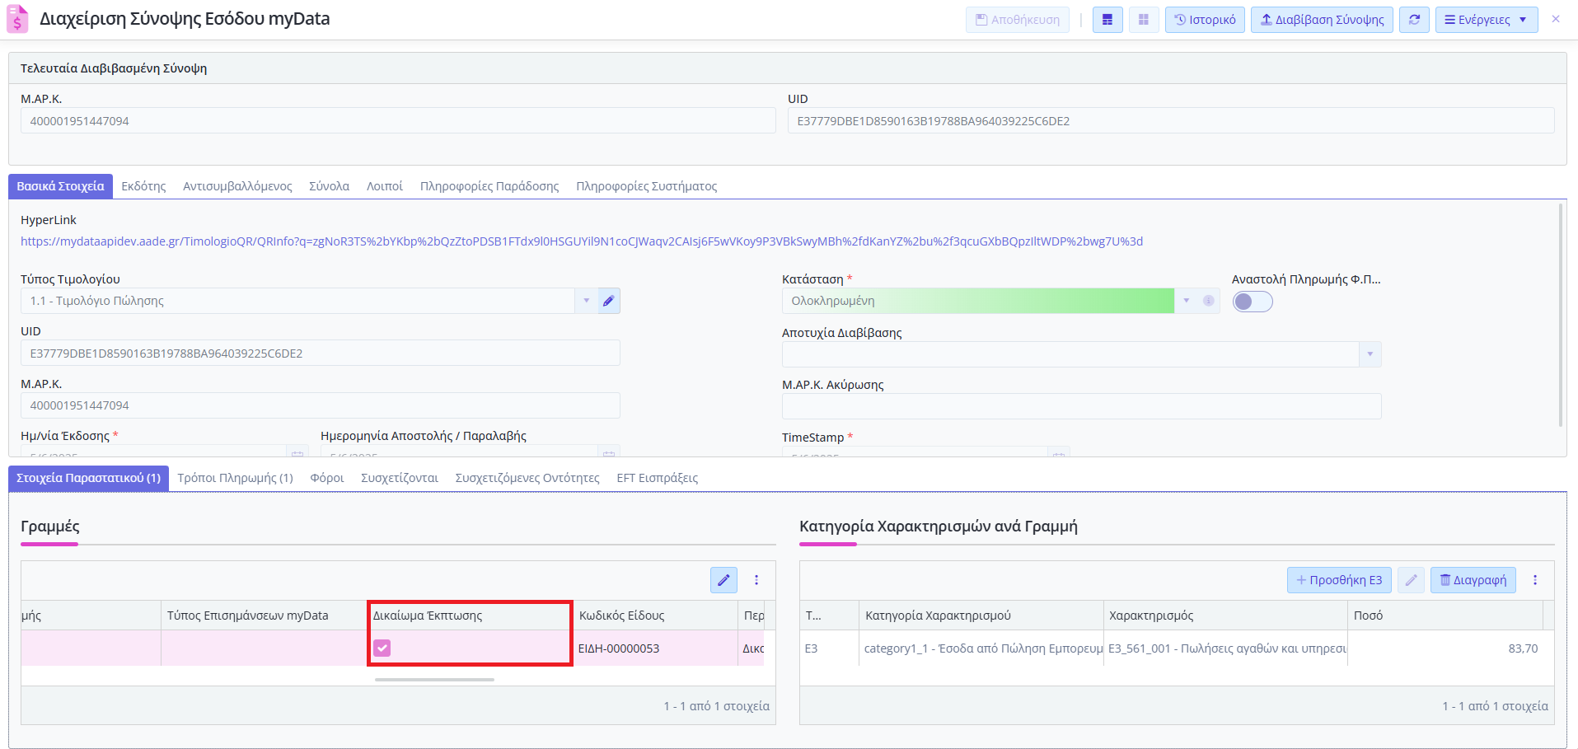
Task: Switch to Λοιποί tab
Action: pos(385,186)
